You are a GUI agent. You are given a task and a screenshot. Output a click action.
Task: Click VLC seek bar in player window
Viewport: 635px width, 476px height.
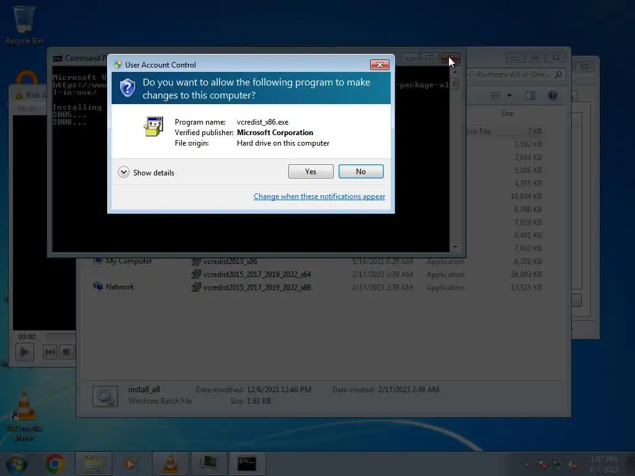pos(60,336)
